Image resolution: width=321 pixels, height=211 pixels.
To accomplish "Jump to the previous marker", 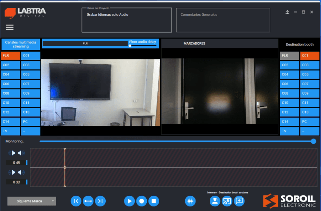I will (76, 201).
